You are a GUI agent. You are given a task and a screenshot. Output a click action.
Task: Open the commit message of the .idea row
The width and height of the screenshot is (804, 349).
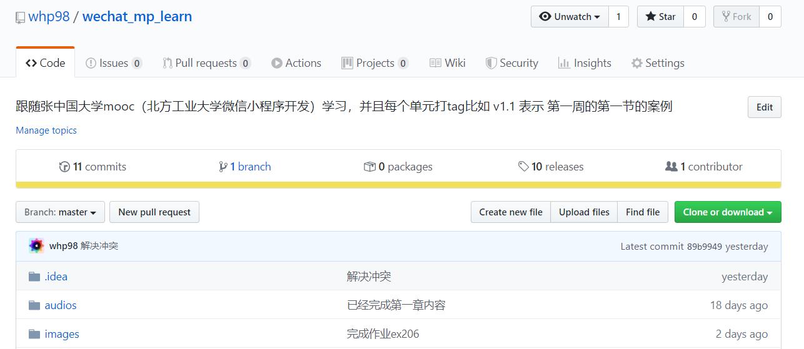(x=369, y=277)
